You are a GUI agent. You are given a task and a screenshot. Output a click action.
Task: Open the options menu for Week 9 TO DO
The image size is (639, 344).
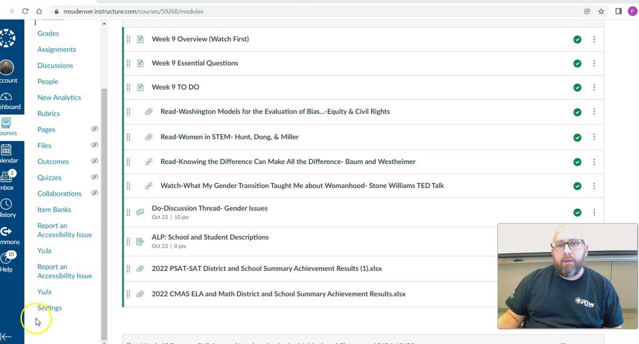click(x=594, y=87)
